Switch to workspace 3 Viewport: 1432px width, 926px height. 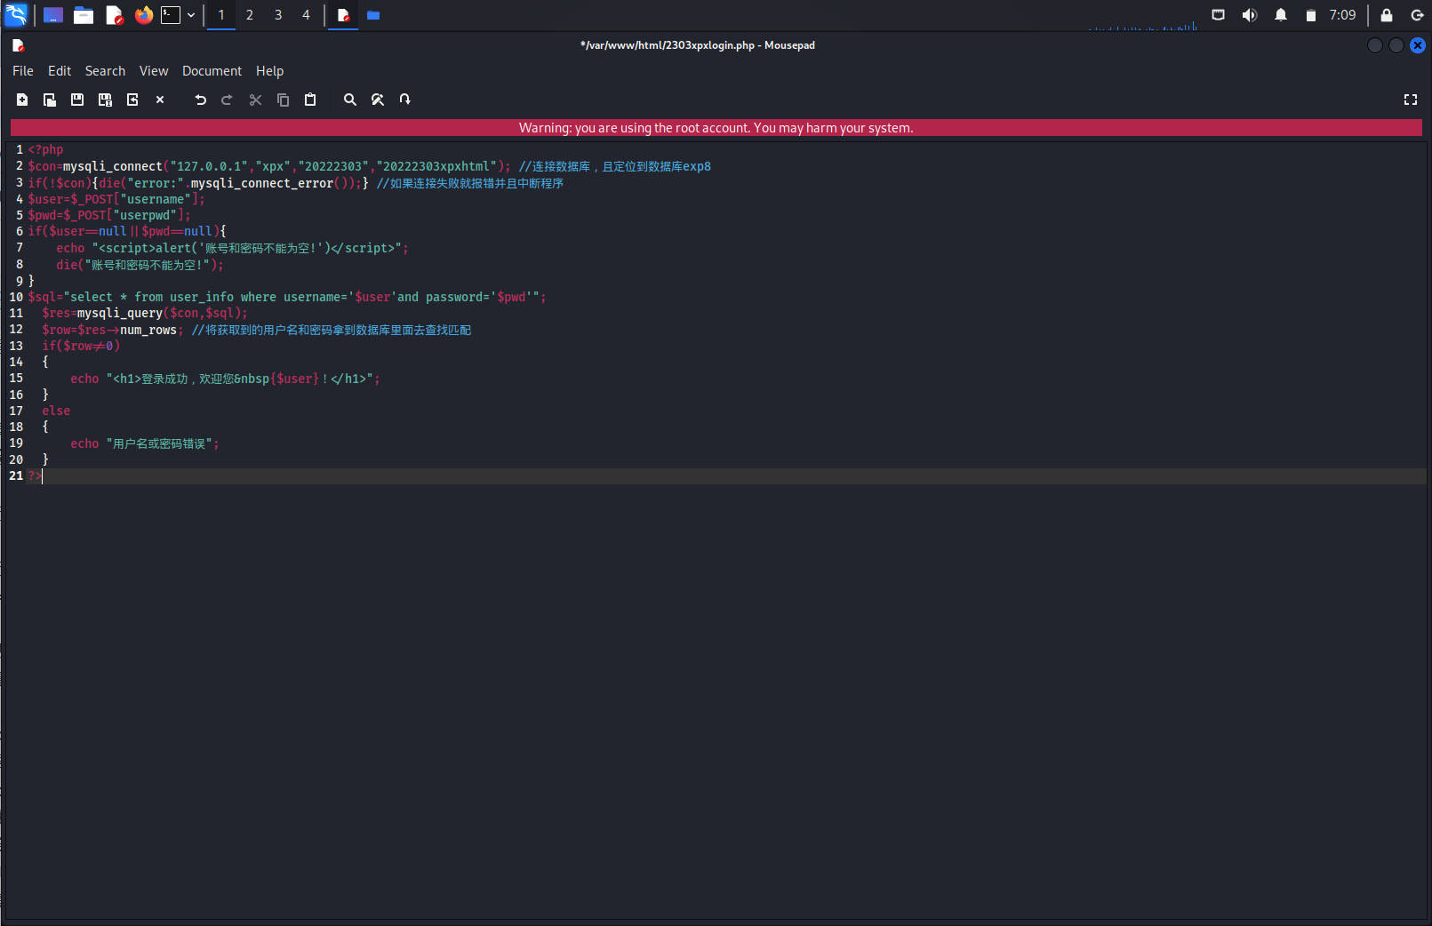point(278,15)
